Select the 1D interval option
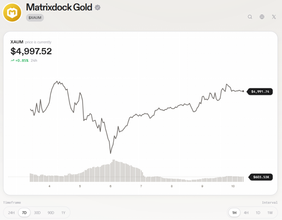The image size is (282, 220). point(258,213)
